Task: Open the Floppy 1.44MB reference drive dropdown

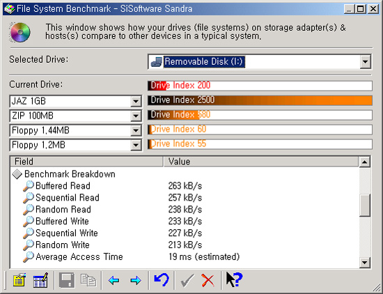Action: [x=136, y=130]
